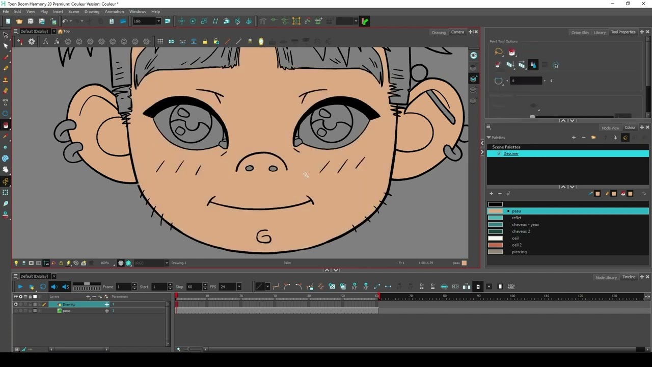
Task: Toggle the highlighted palette icon in Colour toolbar
Action: (x=626, y=137)
